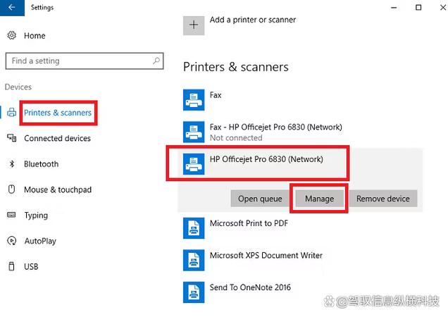This screenshot has height=317, width=448.
Task: Select the Fax device name
Action: pyautogui.click(x=216, y=95)
